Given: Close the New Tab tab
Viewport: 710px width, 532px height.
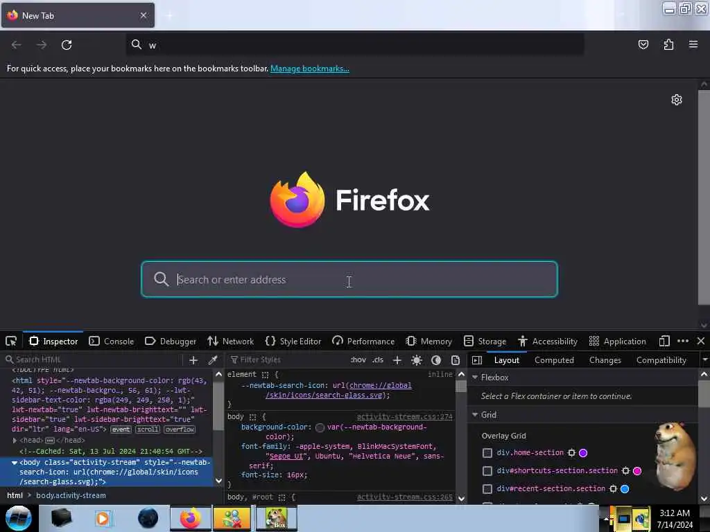Looking at the screenshot, I should pos(143,15).
